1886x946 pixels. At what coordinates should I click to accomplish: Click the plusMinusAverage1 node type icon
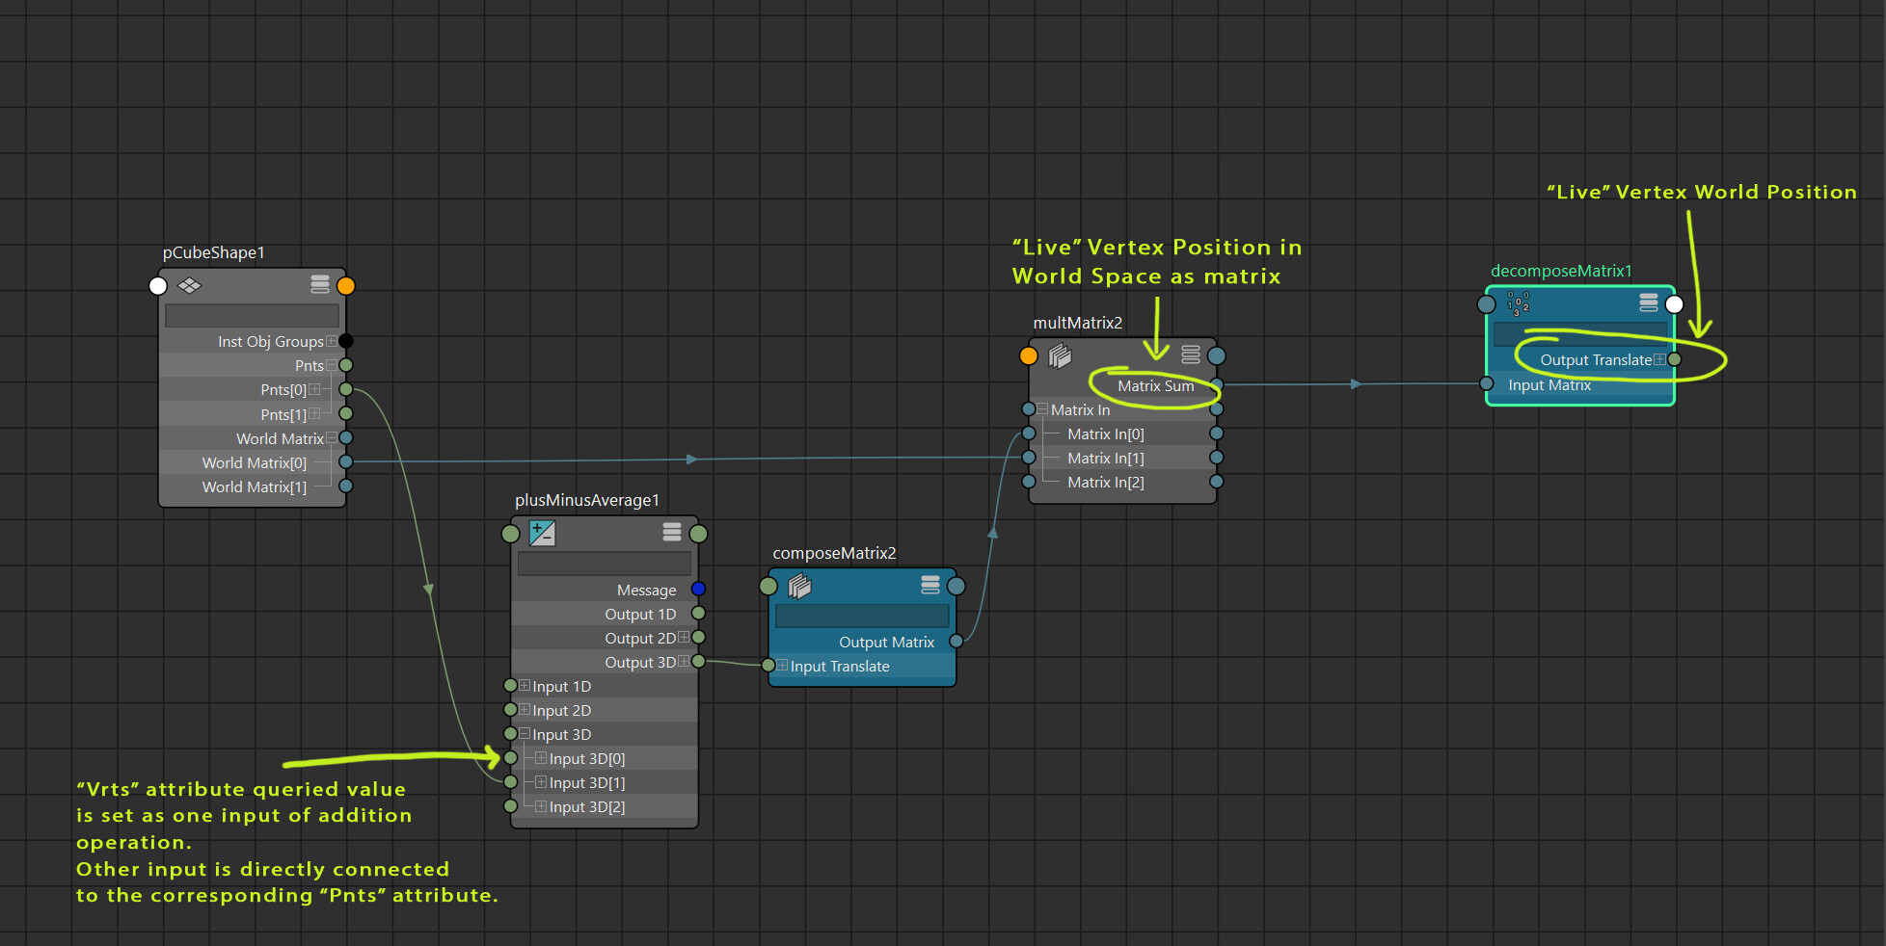542,533
